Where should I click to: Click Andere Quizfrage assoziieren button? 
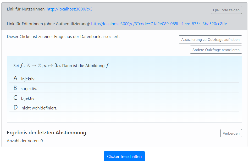[216, 50]
